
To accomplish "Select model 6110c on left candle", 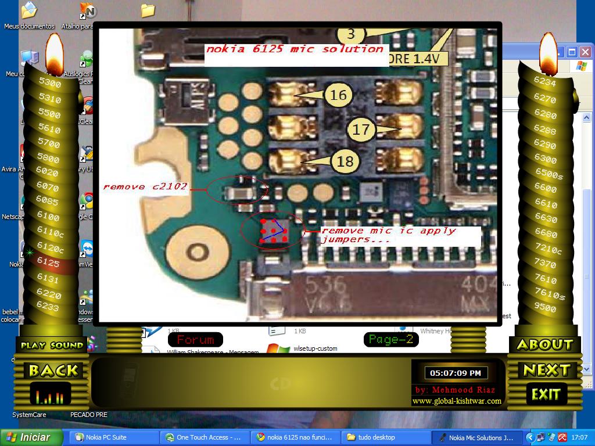I will pyautogui.click(x=50, y=232).
